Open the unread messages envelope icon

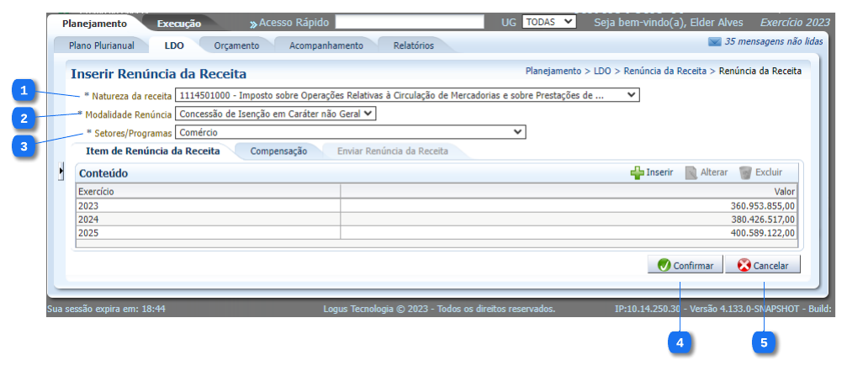715,41
